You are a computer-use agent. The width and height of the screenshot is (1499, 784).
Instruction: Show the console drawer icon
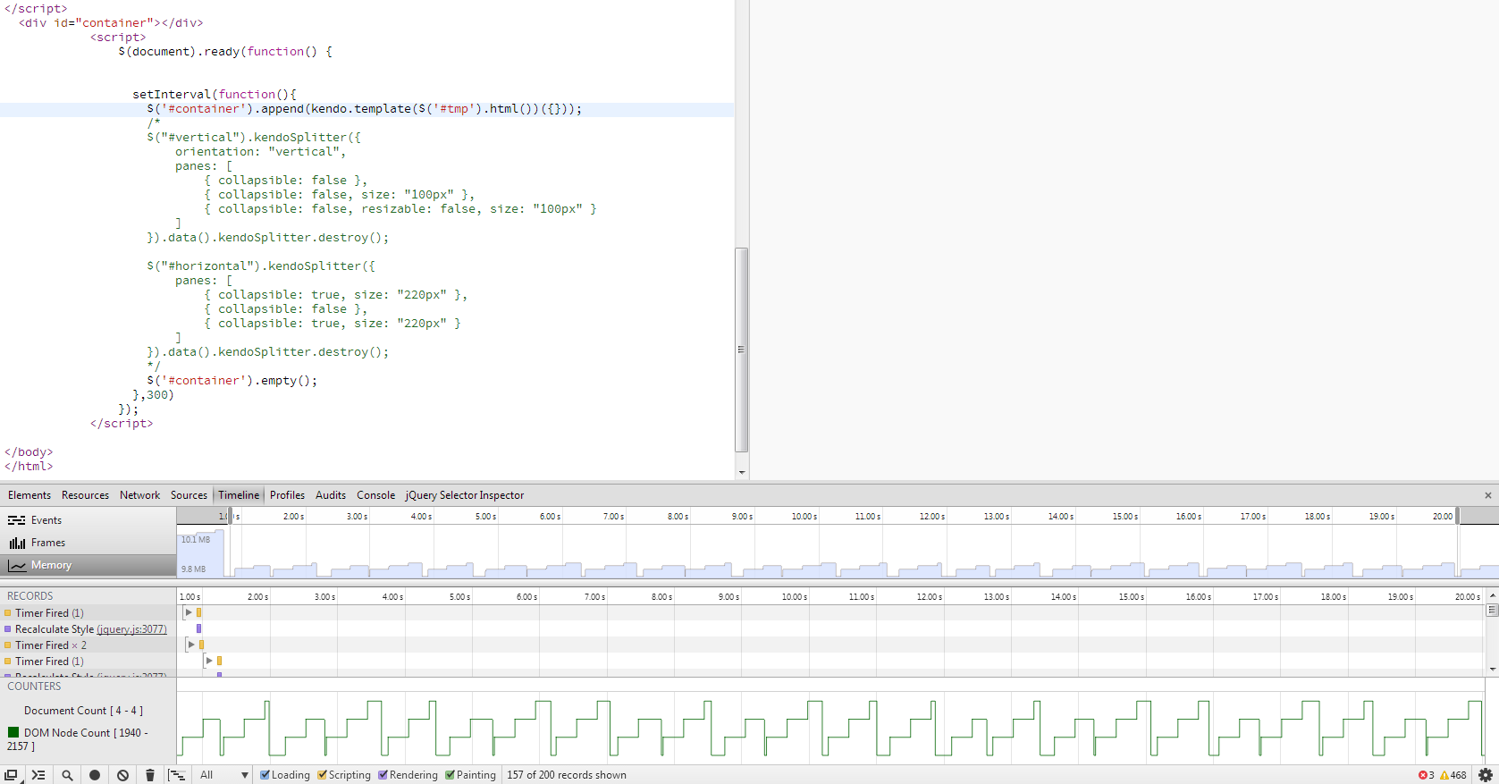coord(38,775)
